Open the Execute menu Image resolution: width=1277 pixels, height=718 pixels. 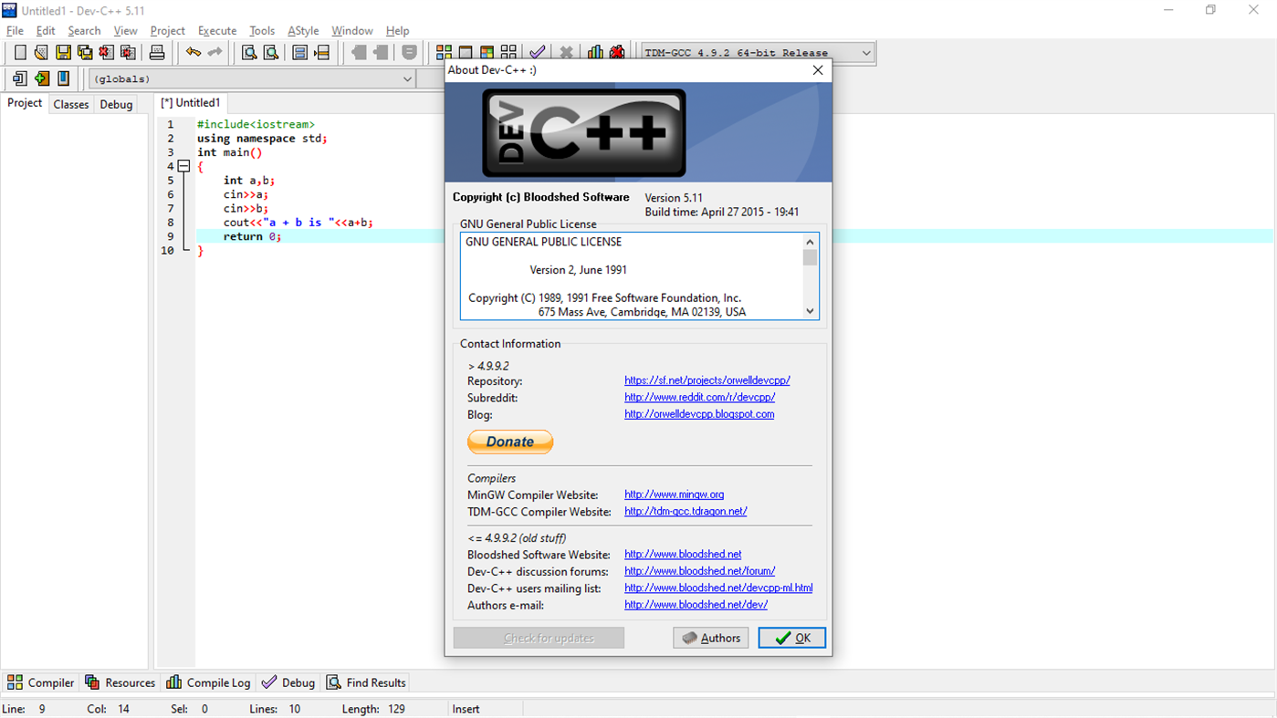[x=217, y=30]
